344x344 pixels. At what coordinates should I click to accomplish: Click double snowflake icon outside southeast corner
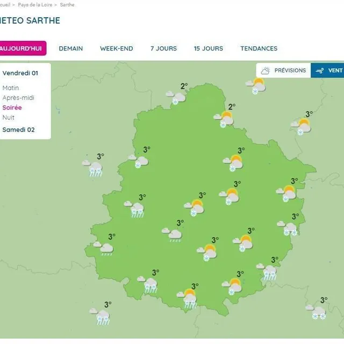[x=316, y=312]
